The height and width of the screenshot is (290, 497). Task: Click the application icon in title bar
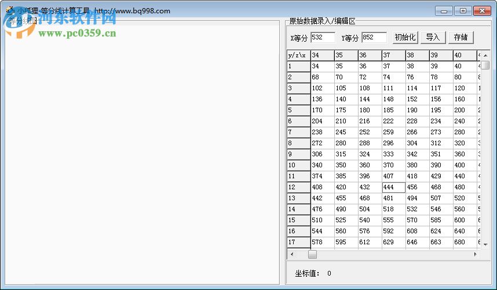click(10, 10)
